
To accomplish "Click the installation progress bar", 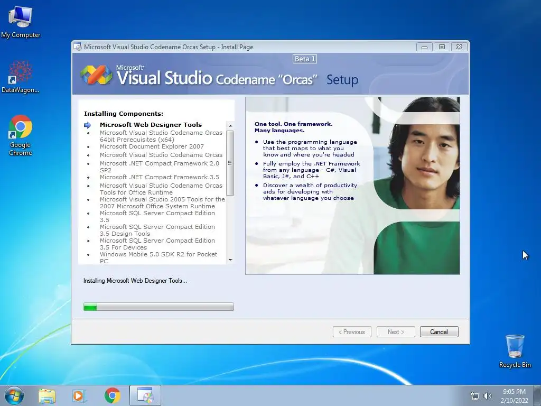I will pos(158,307).
